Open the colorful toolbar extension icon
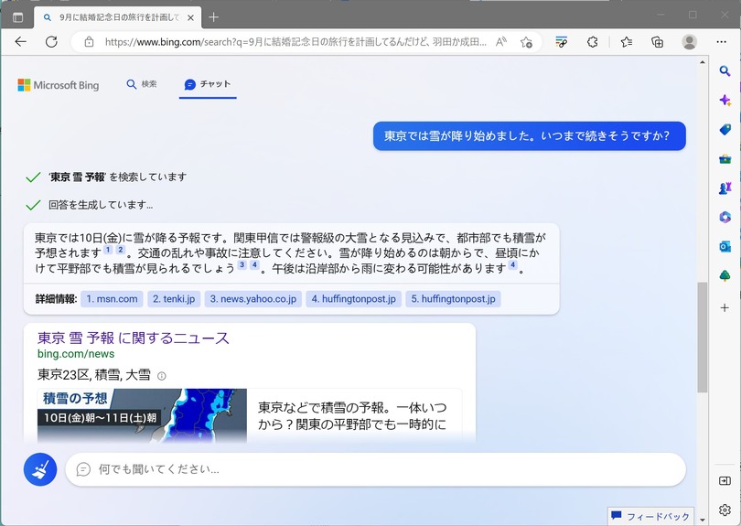 click(x=562, y=42)
